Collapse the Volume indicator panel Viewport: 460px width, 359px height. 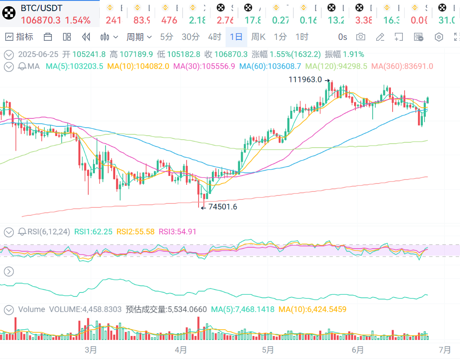(9, 310)
